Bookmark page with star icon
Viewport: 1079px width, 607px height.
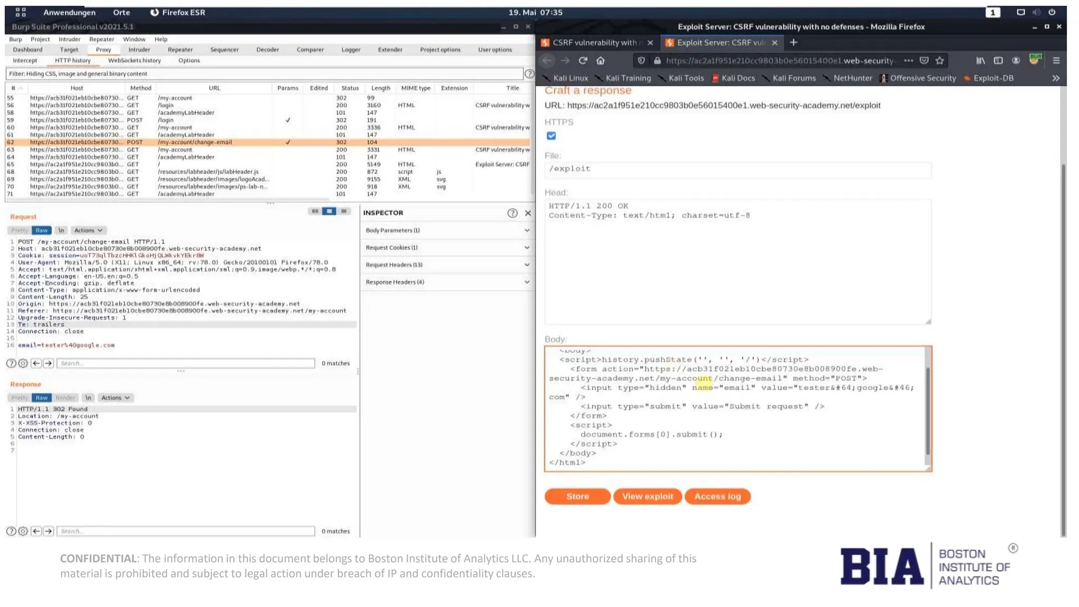[939, 61]
